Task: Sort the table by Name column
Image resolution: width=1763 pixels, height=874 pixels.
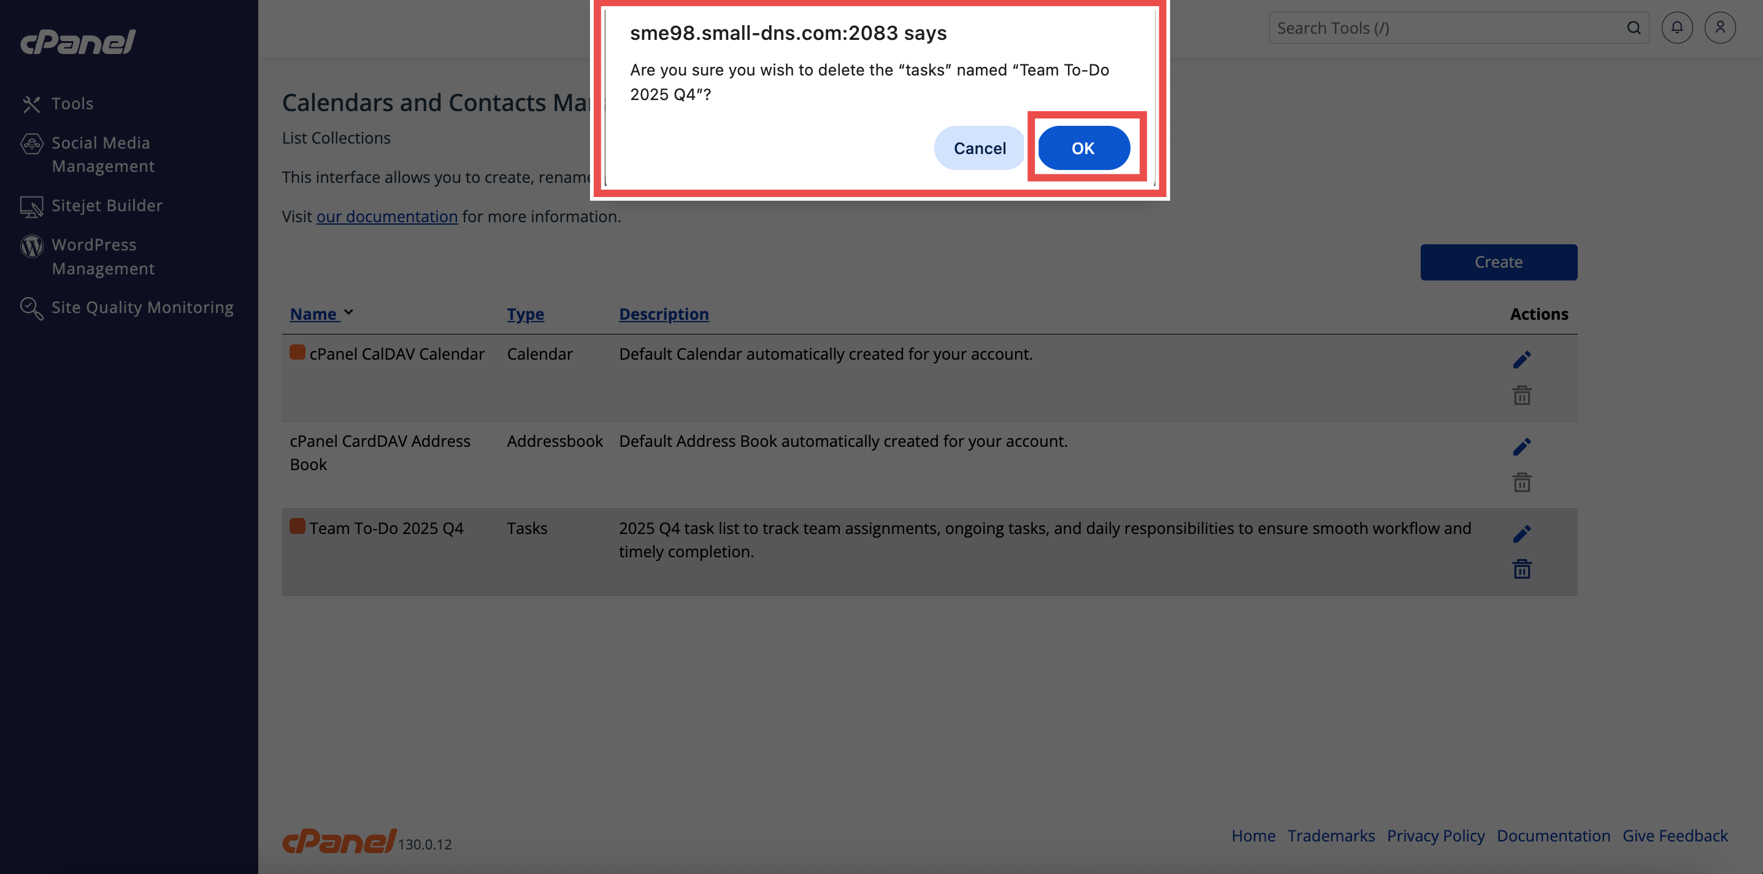Action: tap(313, 314)
